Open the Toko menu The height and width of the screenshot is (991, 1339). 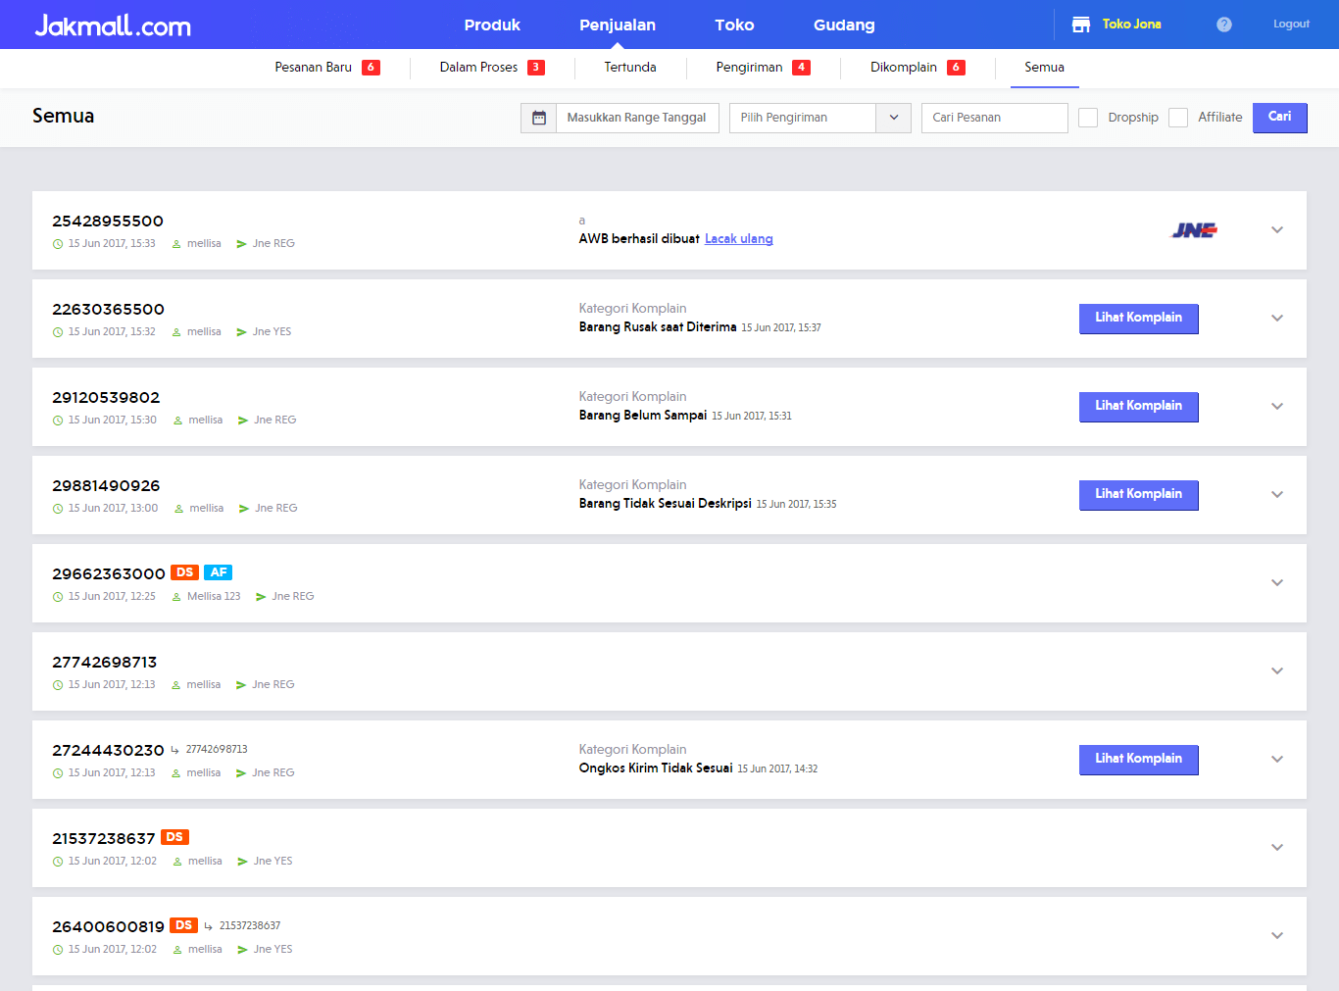coord(734,25)
